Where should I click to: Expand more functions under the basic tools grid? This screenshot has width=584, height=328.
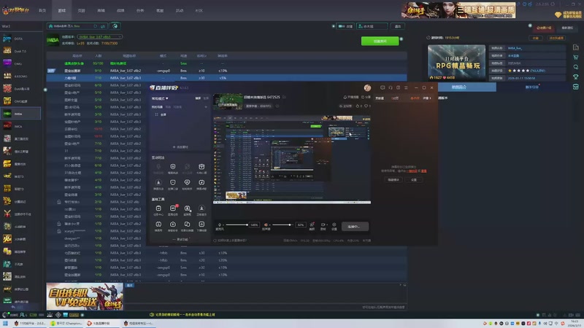pyautogui.click(x=180, y=240)
